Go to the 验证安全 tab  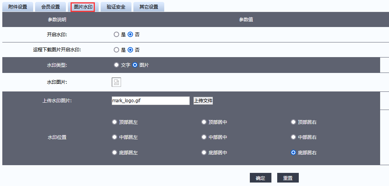pos(116,7)
